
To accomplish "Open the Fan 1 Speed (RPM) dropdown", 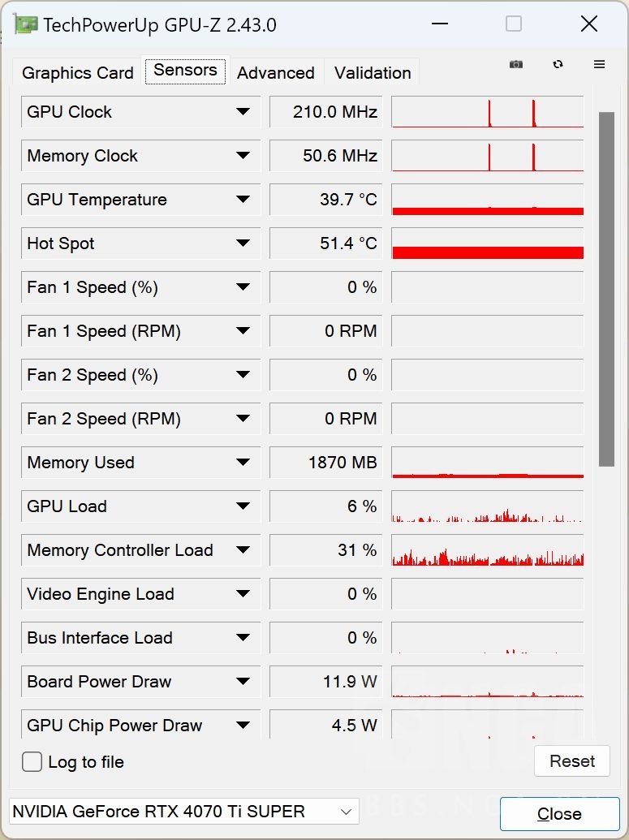I will (x=243, y=331).
